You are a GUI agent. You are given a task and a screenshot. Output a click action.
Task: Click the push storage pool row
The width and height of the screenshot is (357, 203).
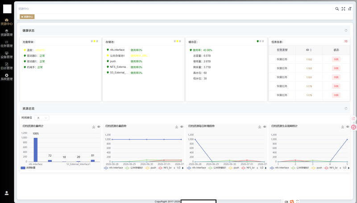pos(125,61)
